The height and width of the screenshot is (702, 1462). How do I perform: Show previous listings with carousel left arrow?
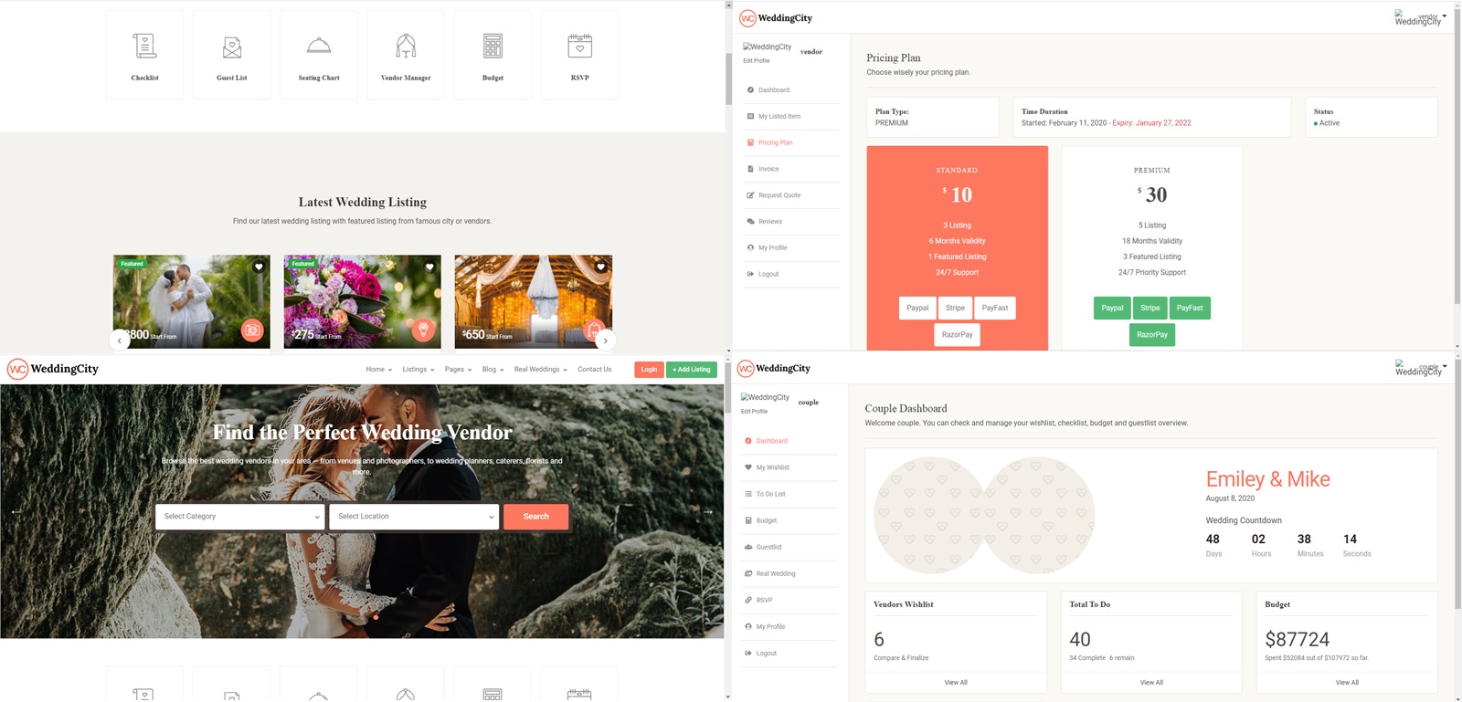point(120,341)
